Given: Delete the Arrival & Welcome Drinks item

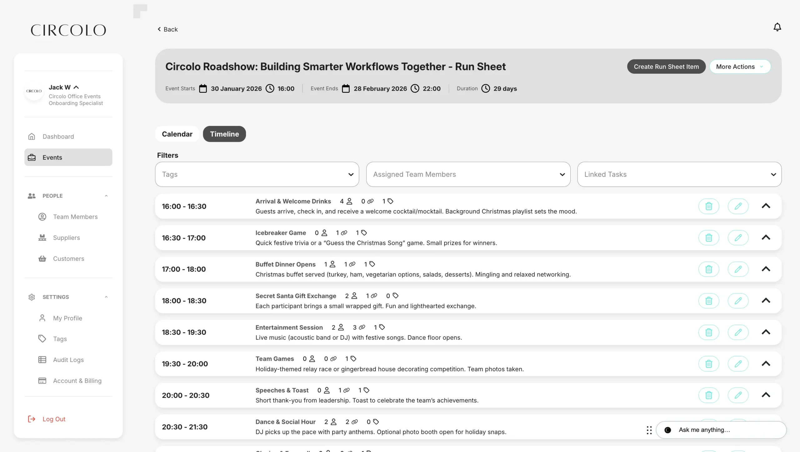Looking at the screenshot, I should click(708, 206).
